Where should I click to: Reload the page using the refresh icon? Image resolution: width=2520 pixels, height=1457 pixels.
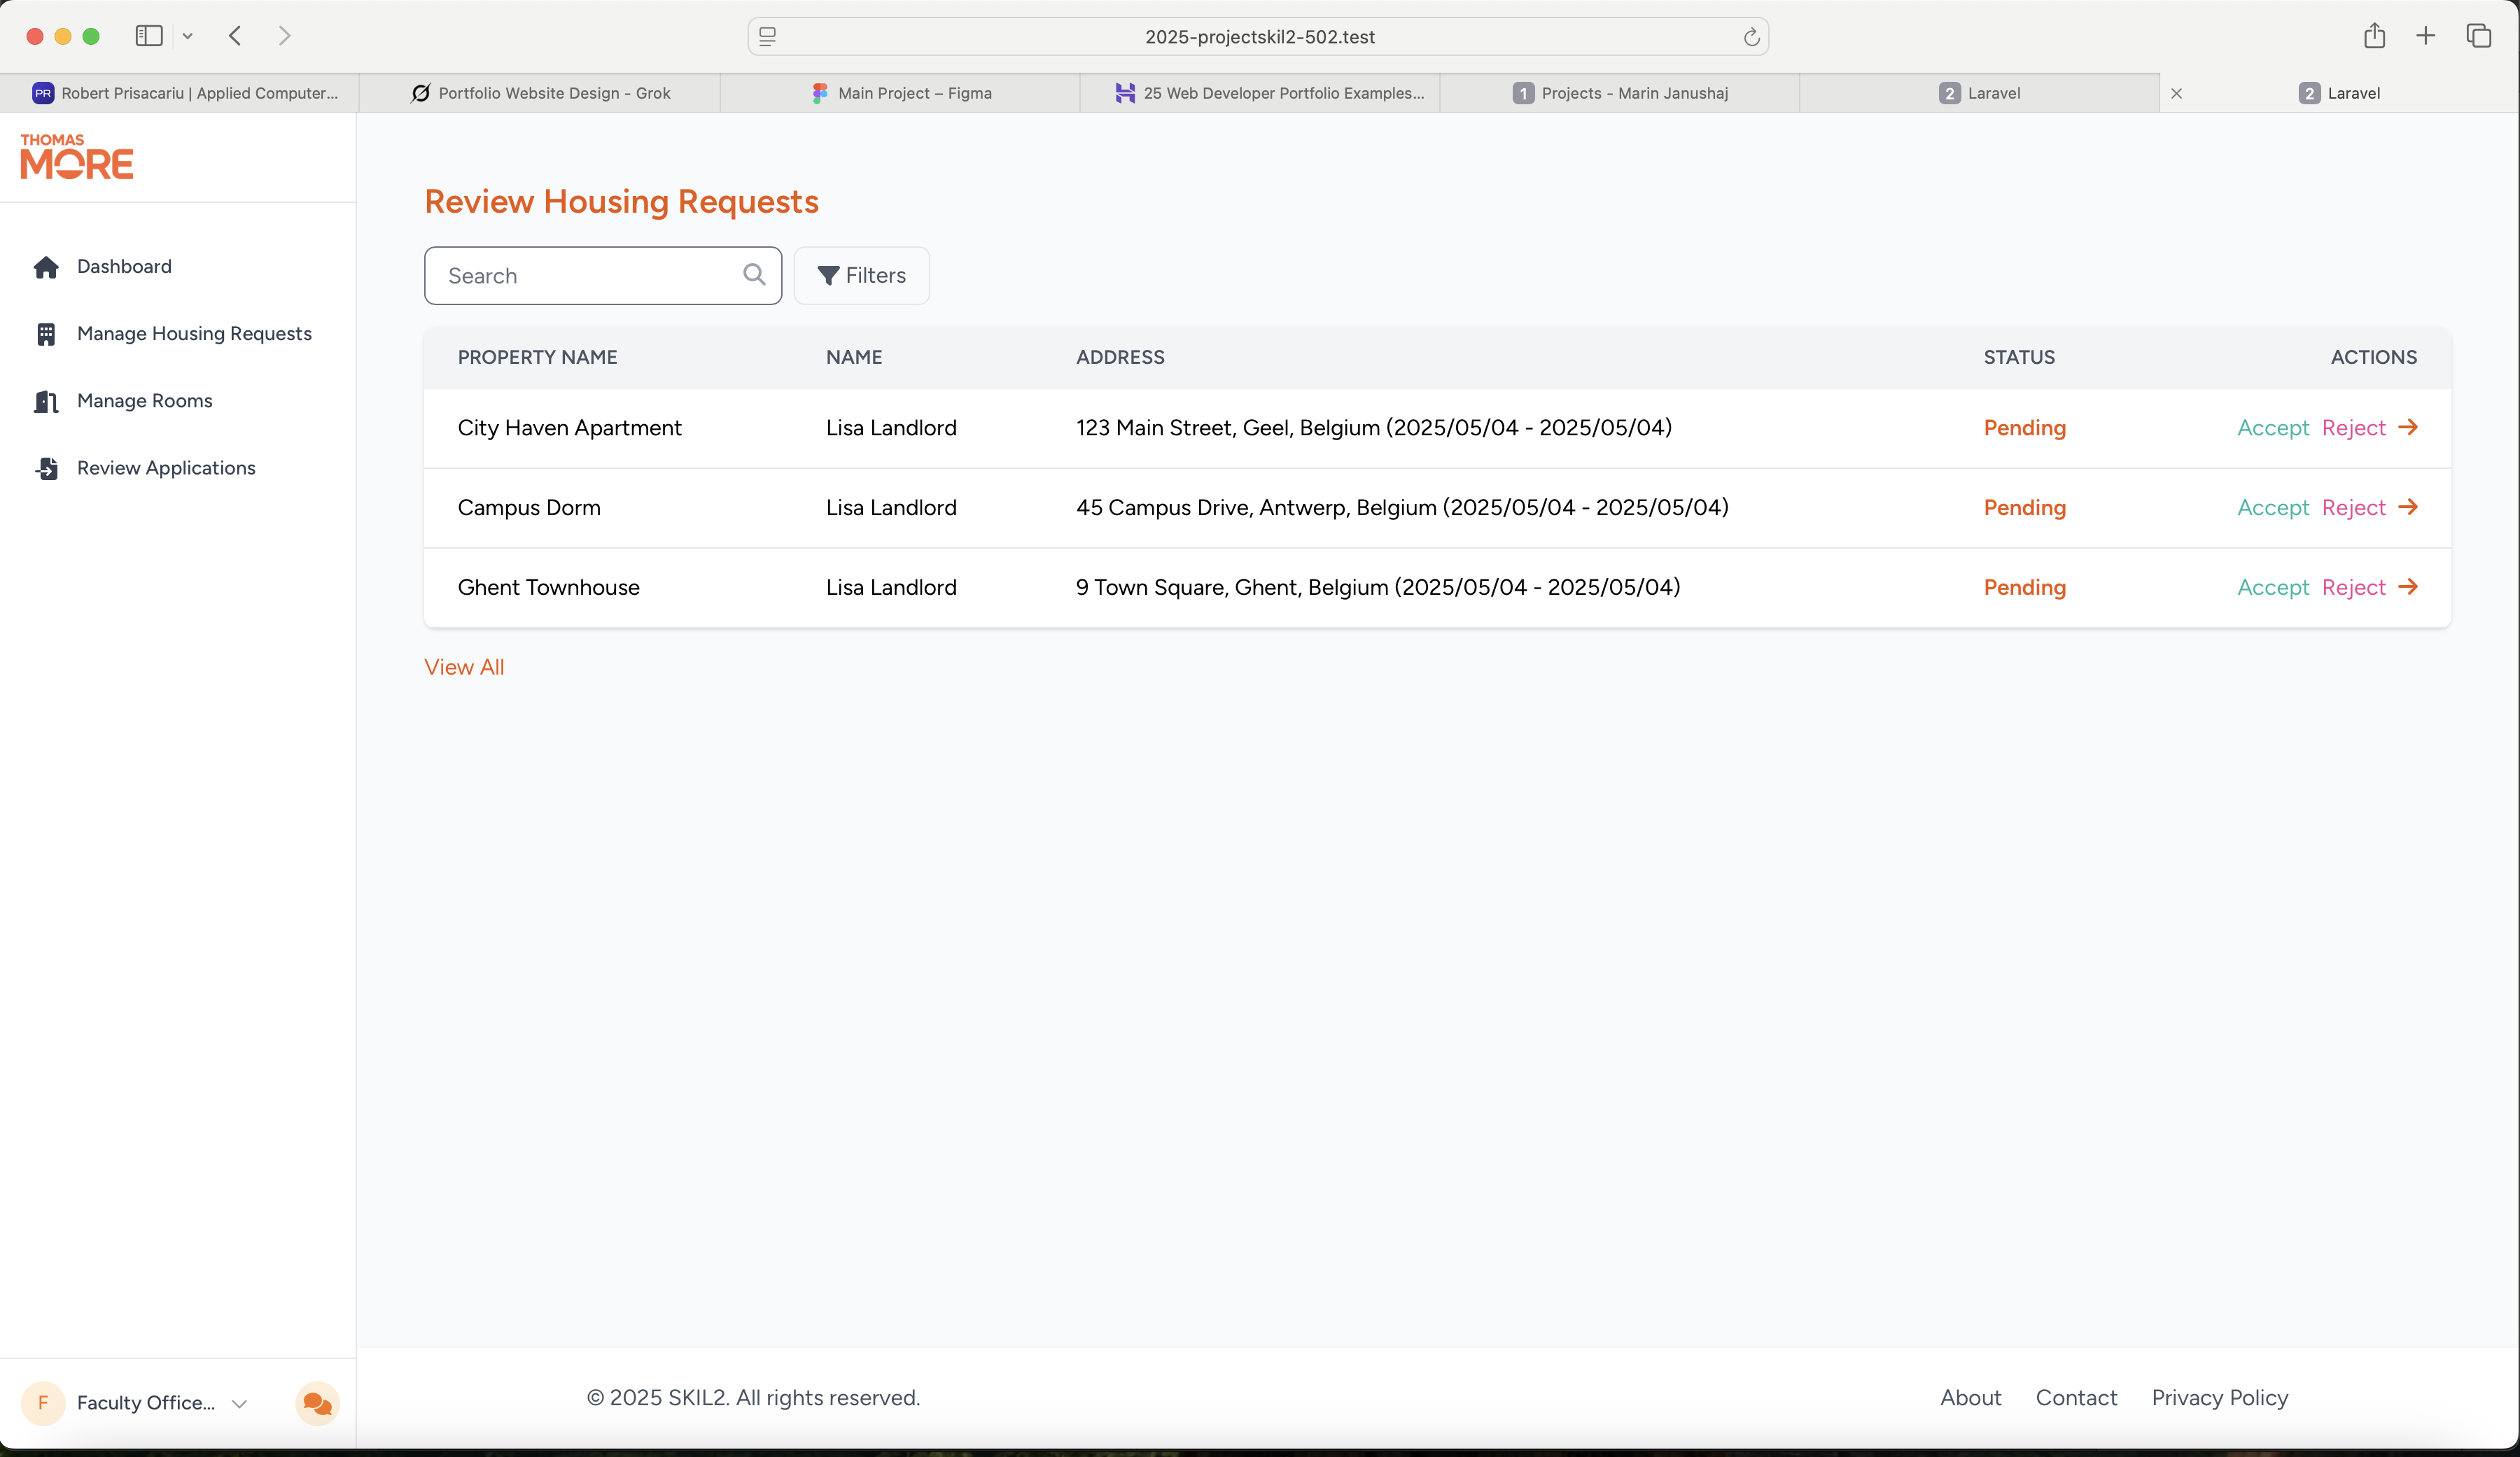(x=1751, y=37)
